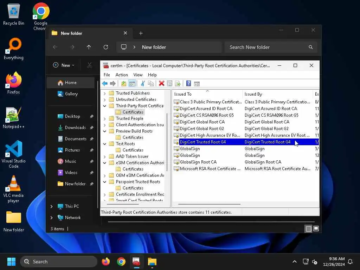Click Up arrow in File Explorer navigation

(x=89, y=47)
